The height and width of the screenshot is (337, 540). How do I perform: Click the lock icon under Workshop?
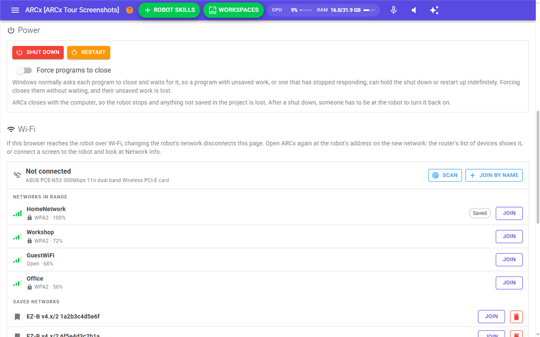(30, 241)
